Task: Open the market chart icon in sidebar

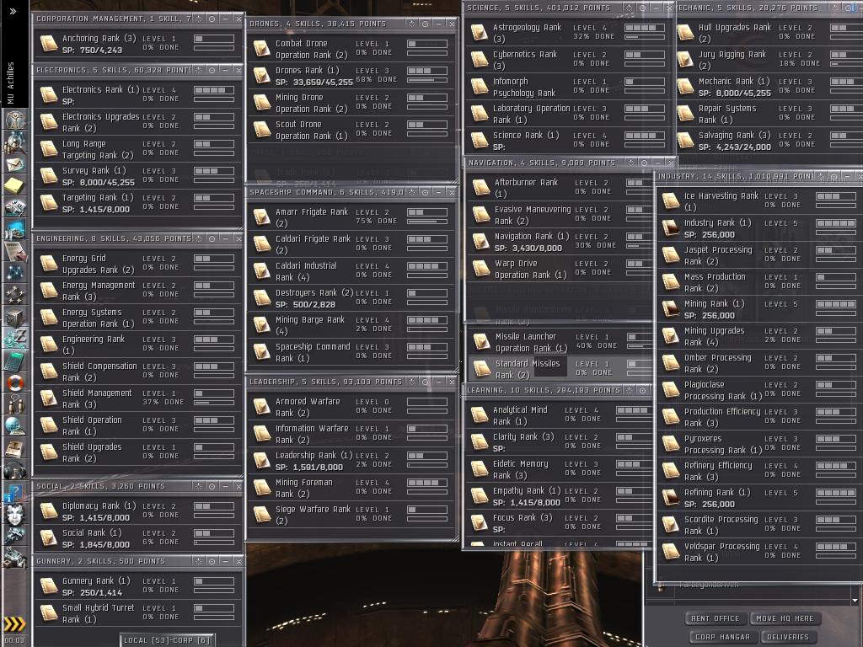Action: click(x=15, y=229)
